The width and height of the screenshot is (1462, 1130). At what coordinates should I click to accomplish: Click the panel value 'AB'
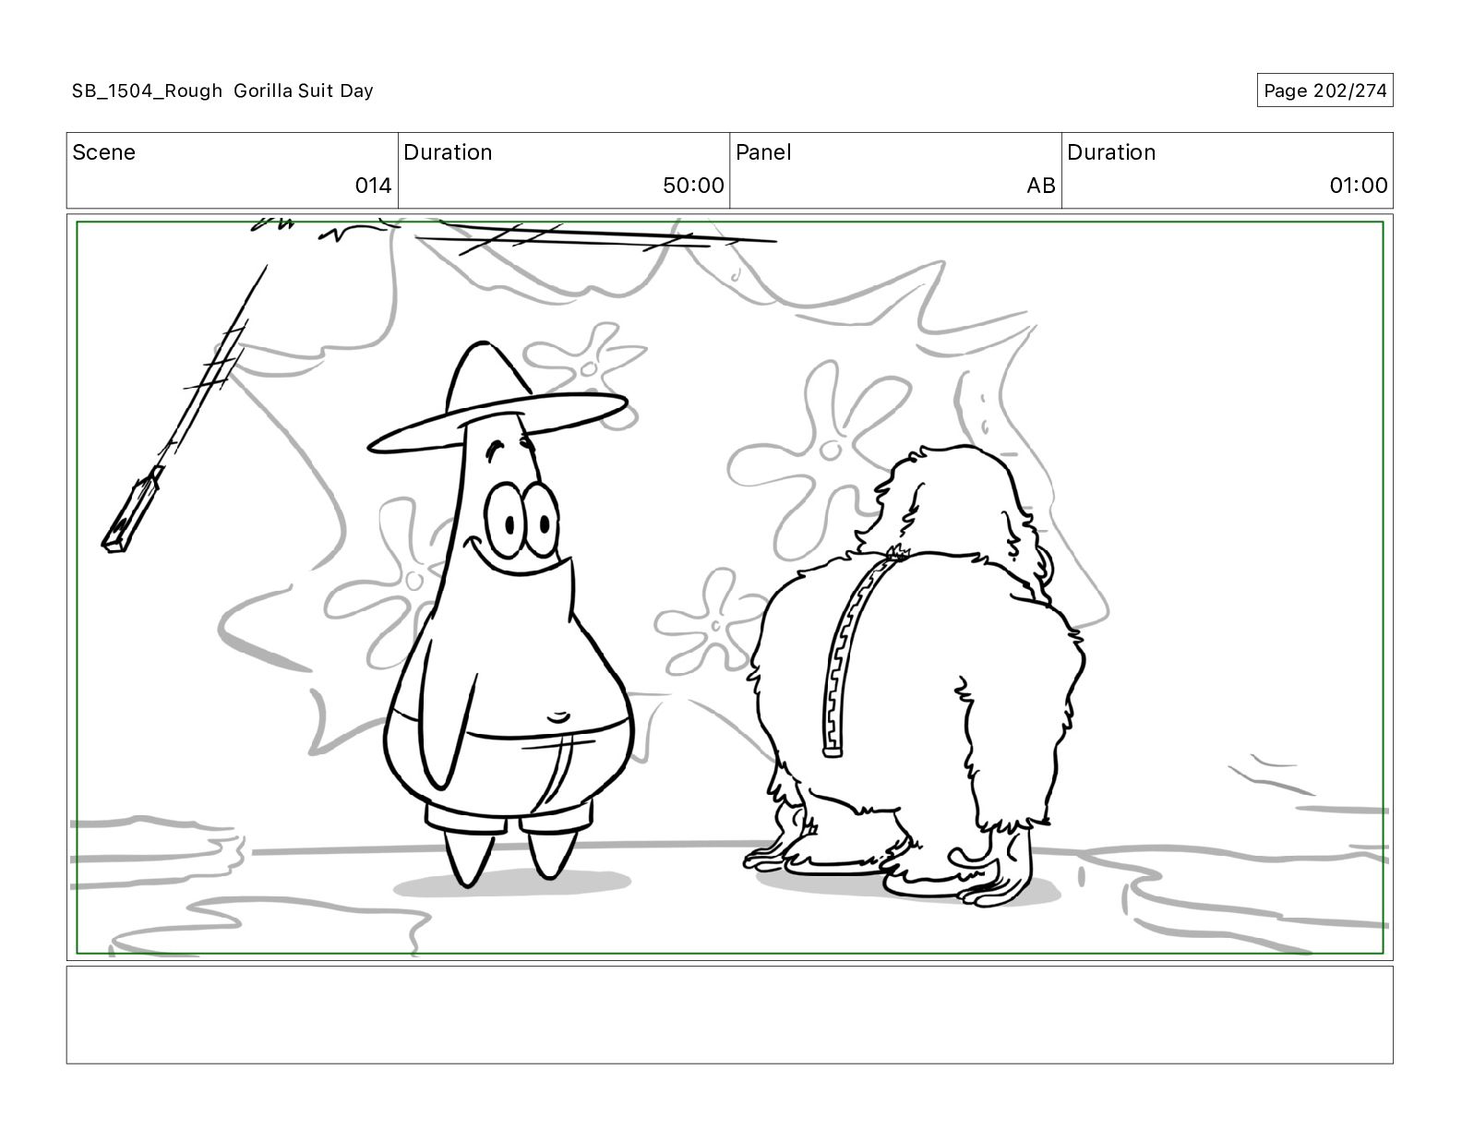pyautogui.click(x=1040, y=186)
